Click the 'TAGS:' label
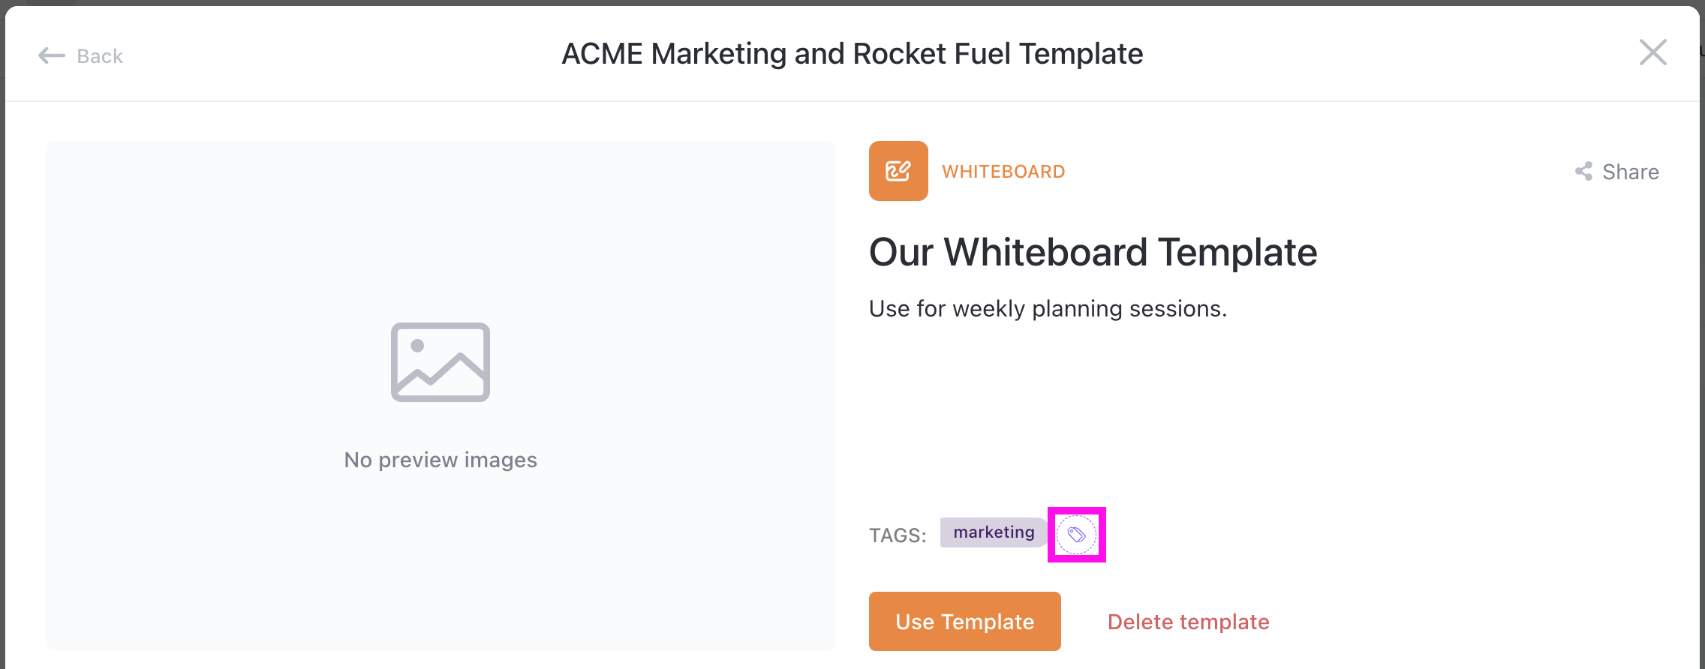 [898, 535]
